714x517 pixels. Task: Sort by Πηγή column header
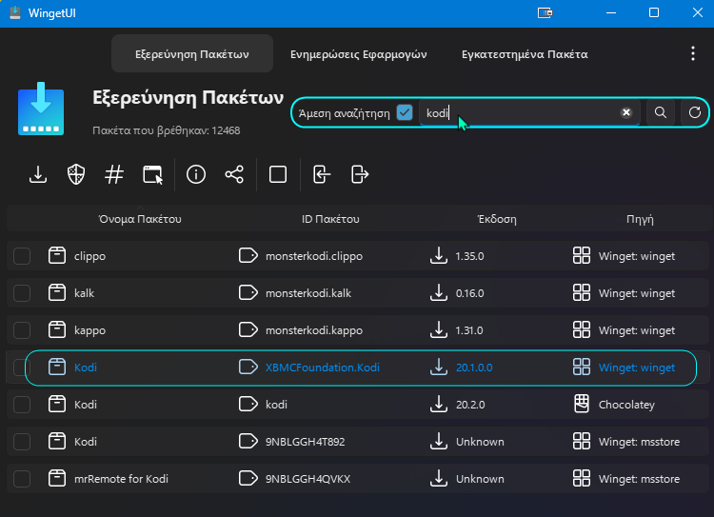pyautogui.click(x=640, y=219)
